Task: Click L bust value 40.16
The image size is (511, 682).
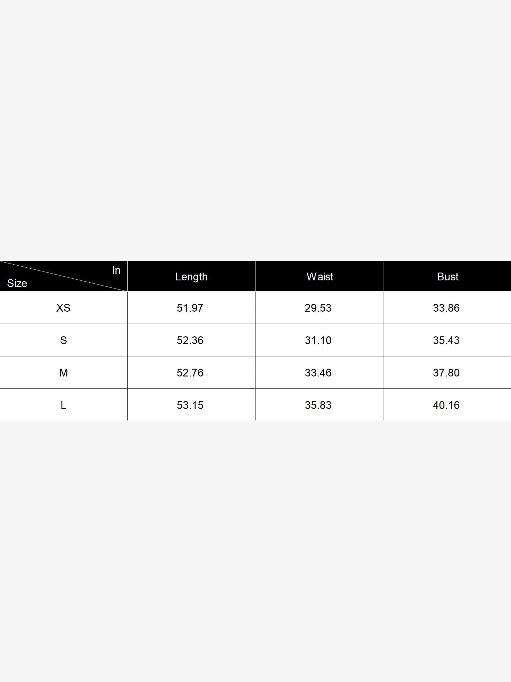Action: 446,405
